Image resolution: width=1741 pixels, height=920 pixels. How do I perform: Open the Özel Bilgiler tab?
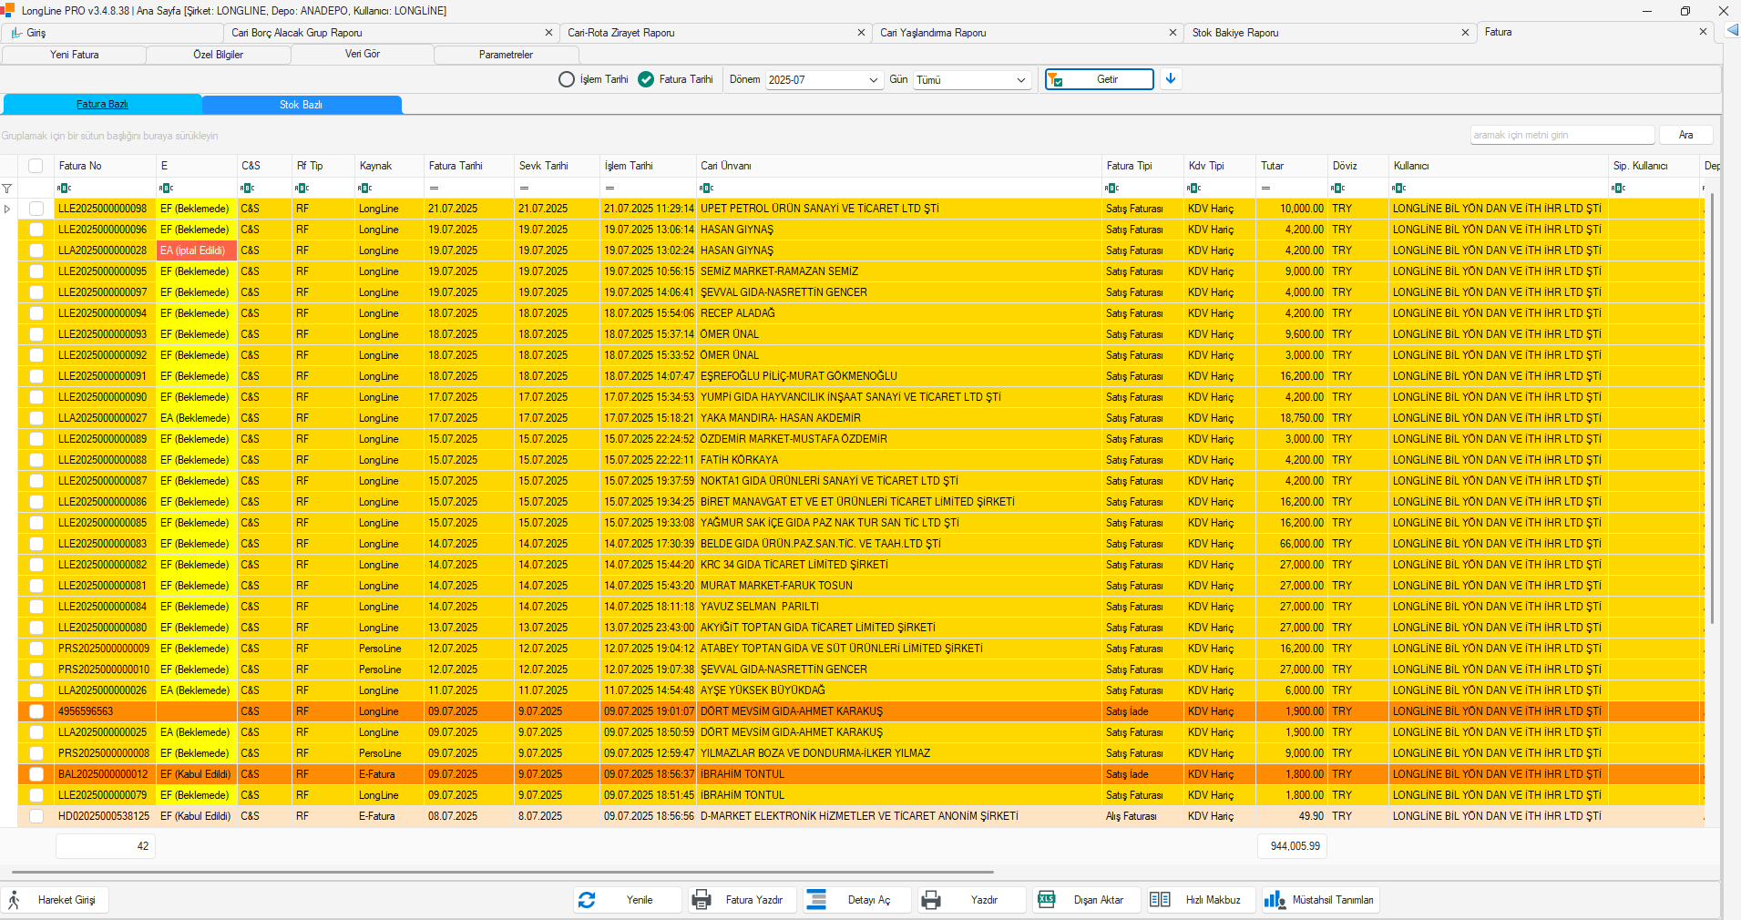coord(218,55)
